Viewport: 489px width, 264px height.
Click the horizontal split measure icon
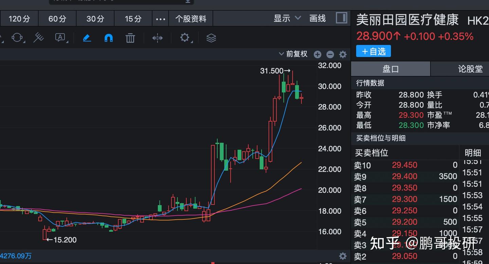(x=157, y=38)
